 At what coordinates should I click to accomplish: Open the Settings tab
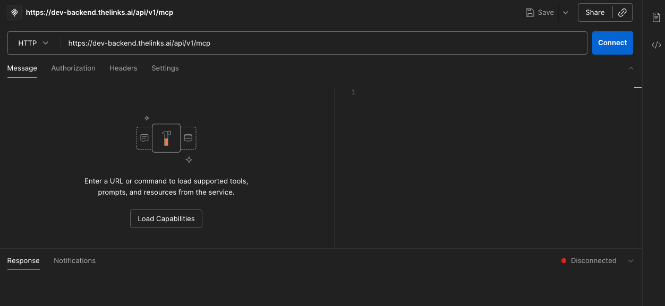165,68
